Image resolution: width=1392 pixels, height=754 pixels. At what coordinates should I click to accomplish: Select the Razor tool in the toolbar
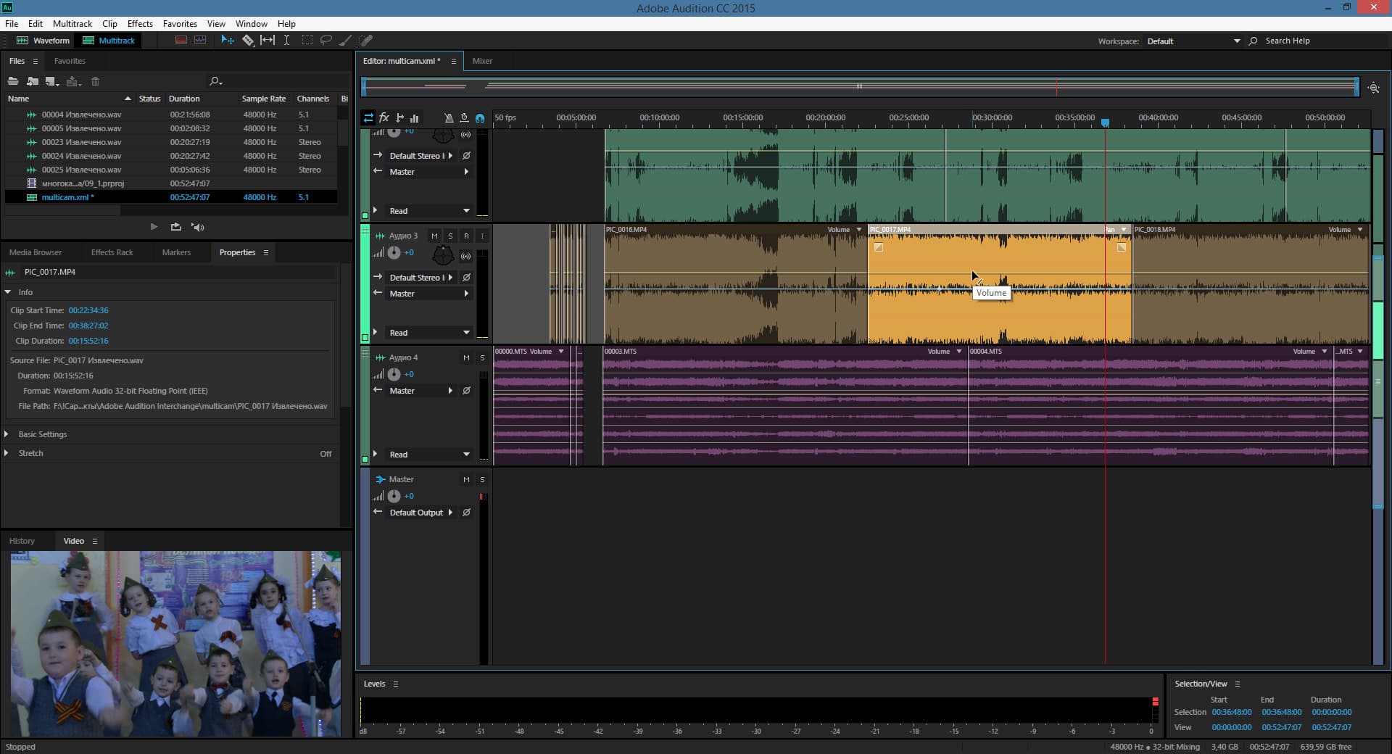[248, 41]
